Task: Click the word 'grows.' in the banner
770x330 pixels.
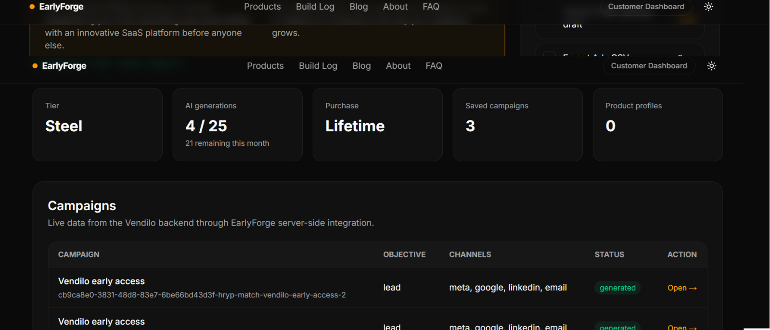Action: pos(286,33)
